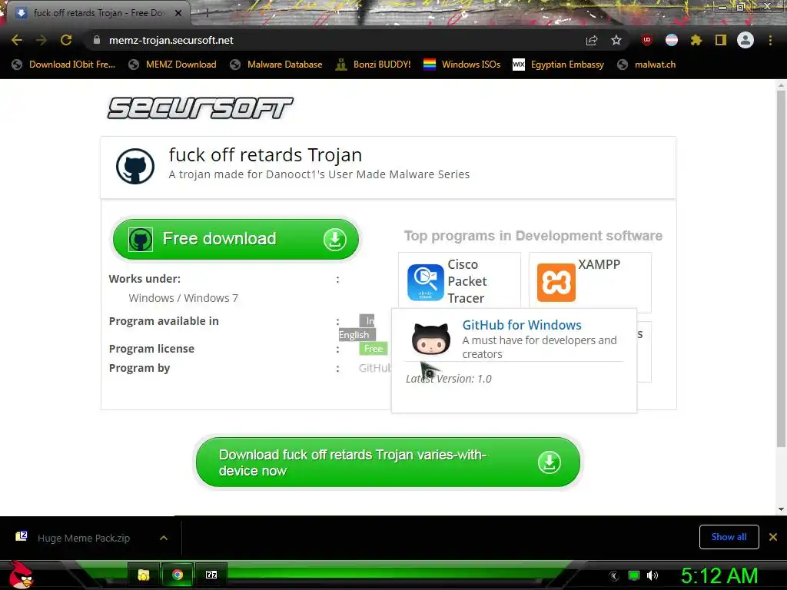Close the current browser tab
Image resolution: width=787 pixels, height=590 pixels.
click(x=178, y=13)
